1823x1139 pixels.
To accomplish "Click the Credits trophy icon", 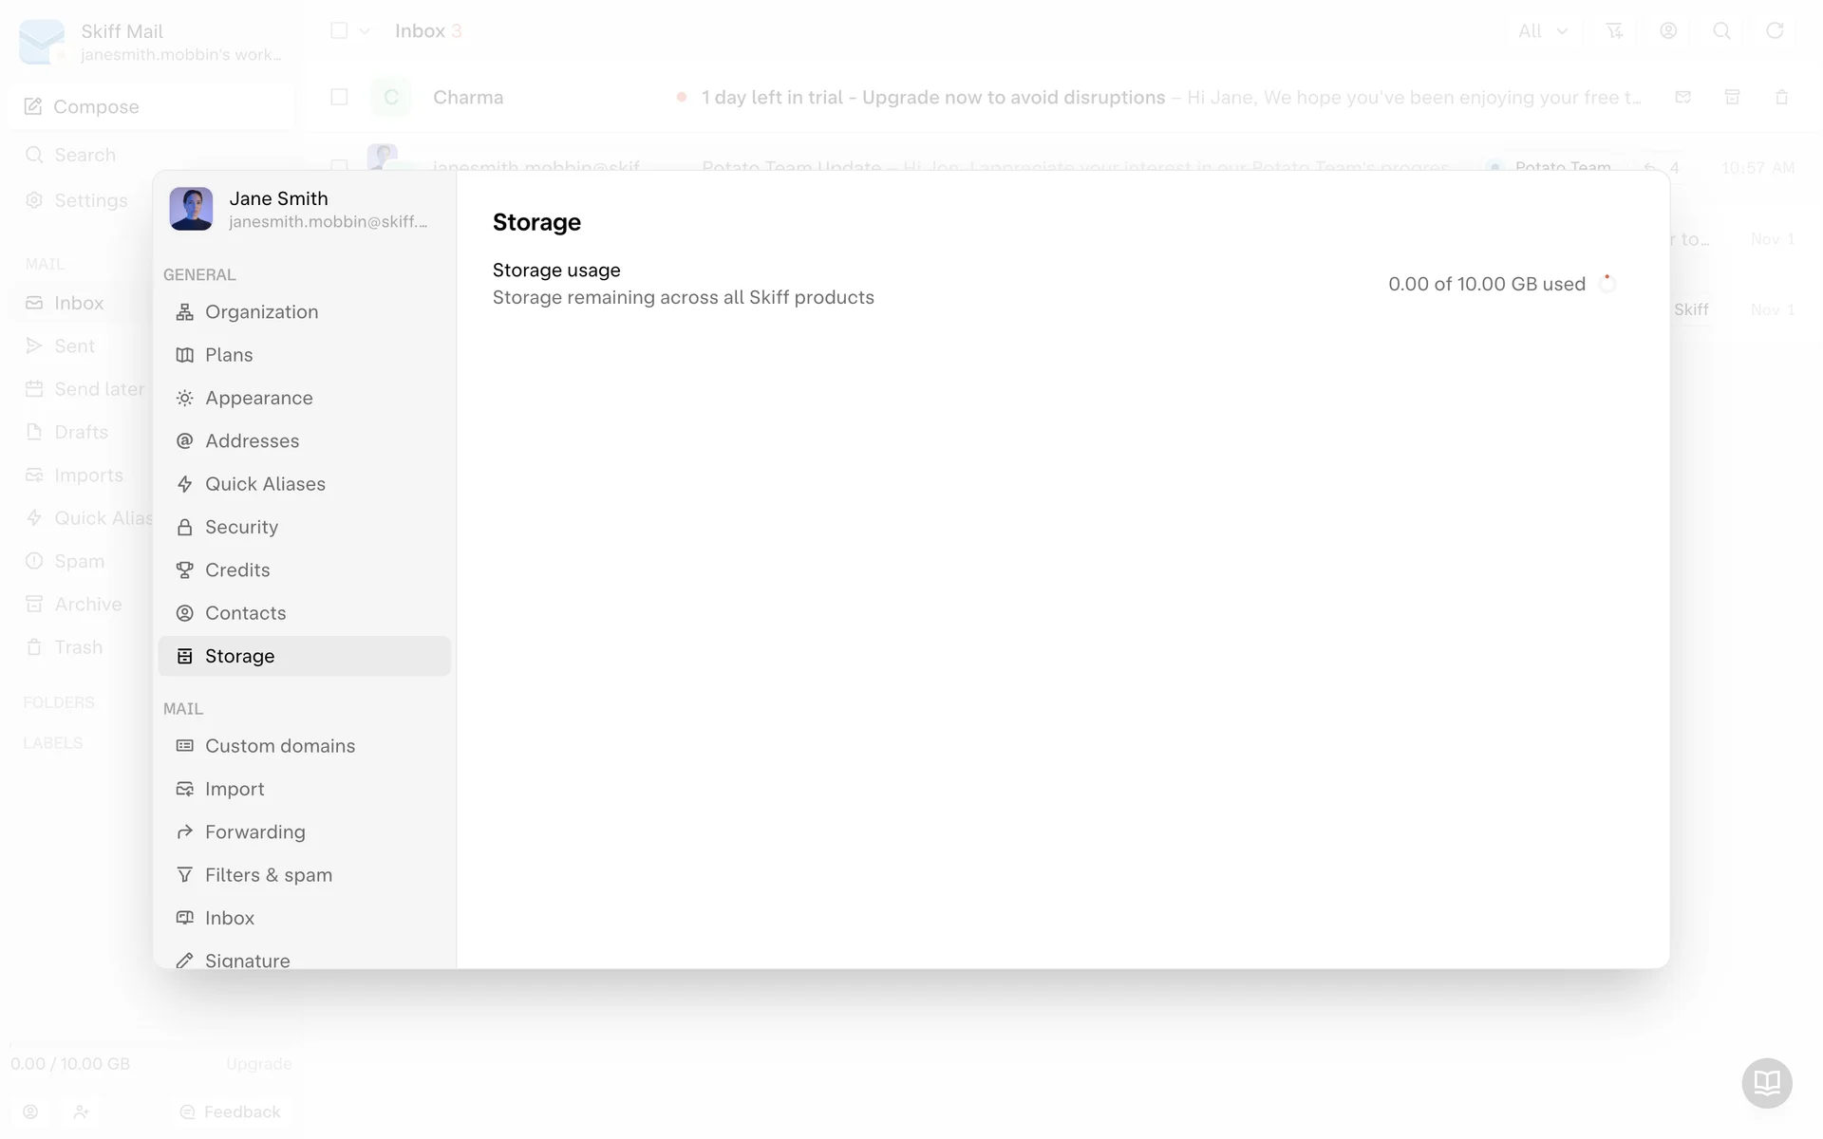I will (185, 570).
